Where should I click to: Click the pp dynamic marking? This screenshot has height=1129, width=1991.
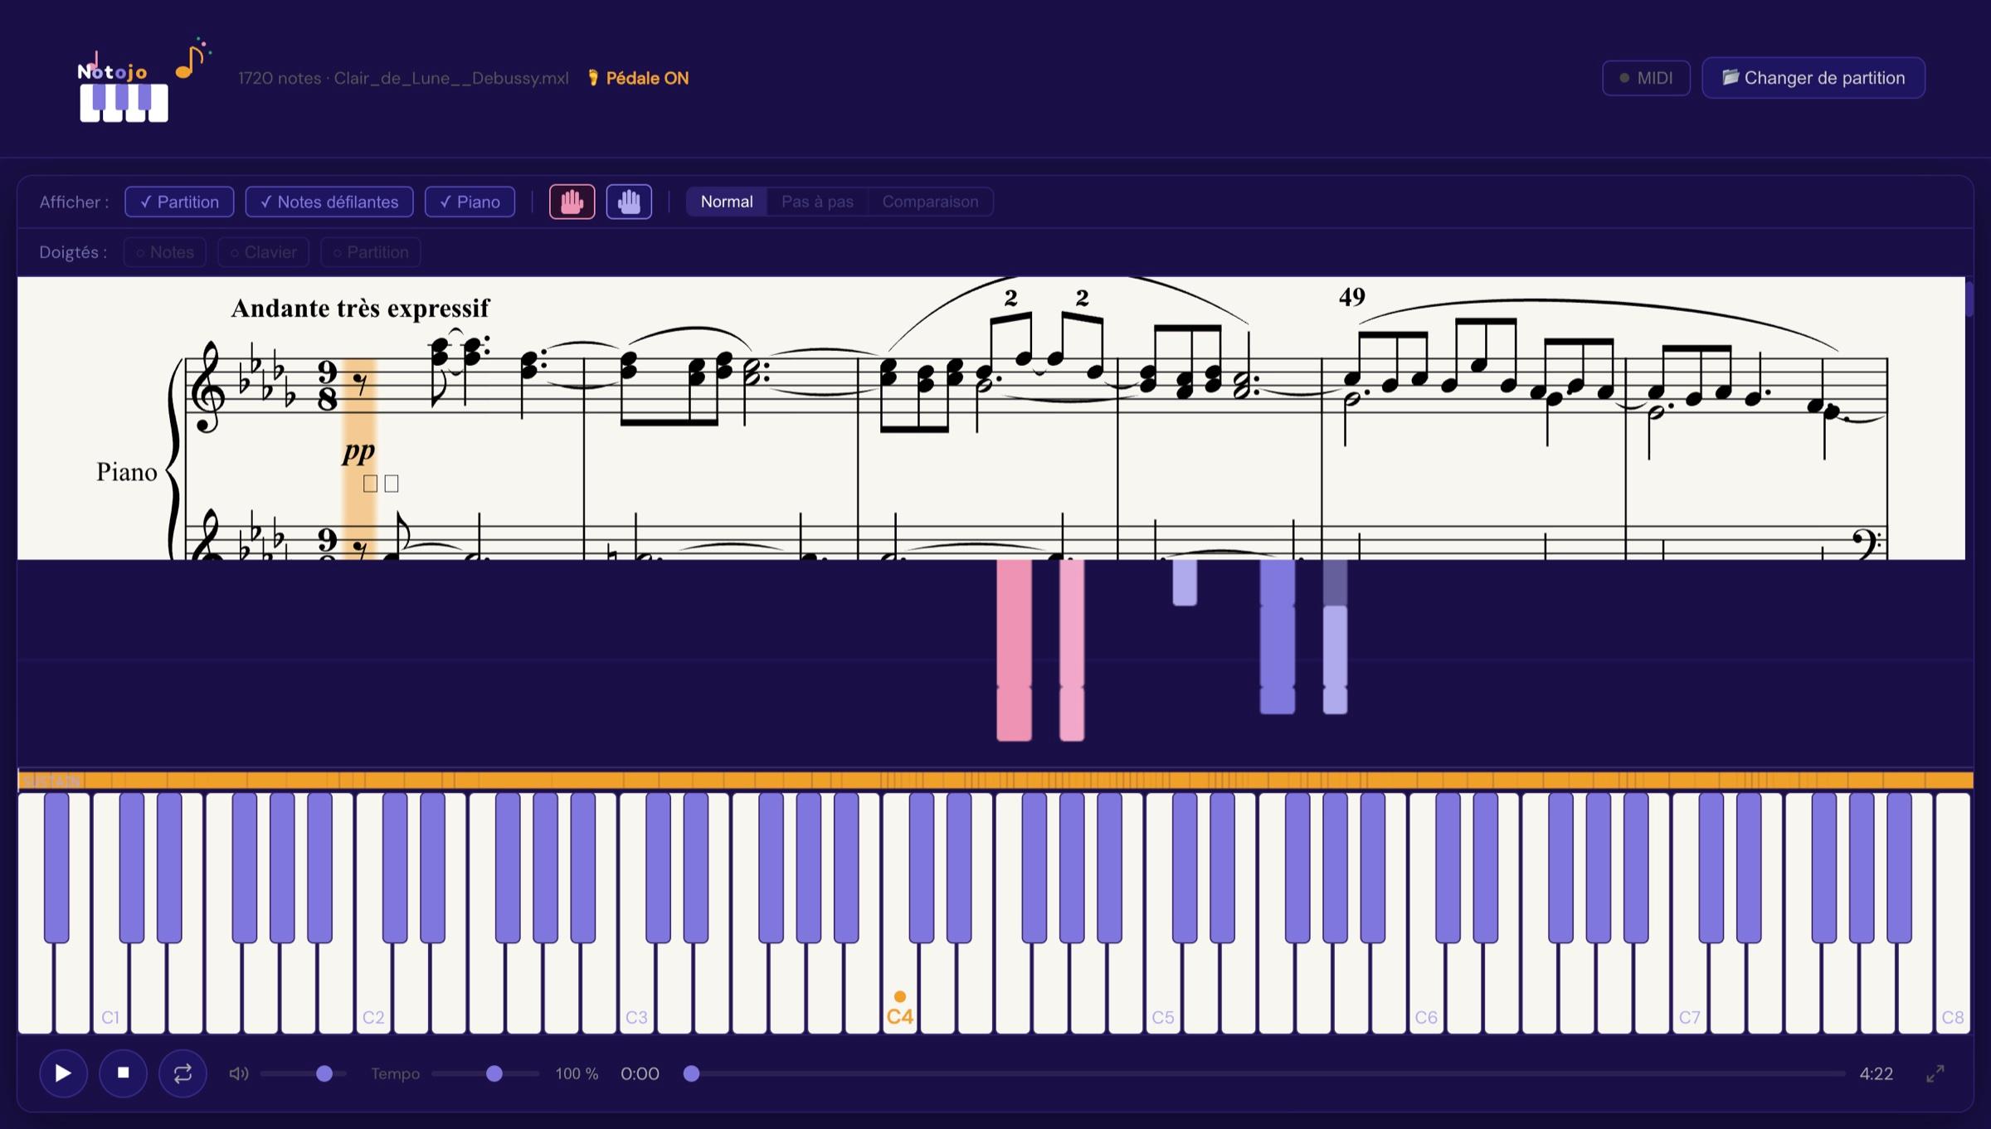click(358, 451)
